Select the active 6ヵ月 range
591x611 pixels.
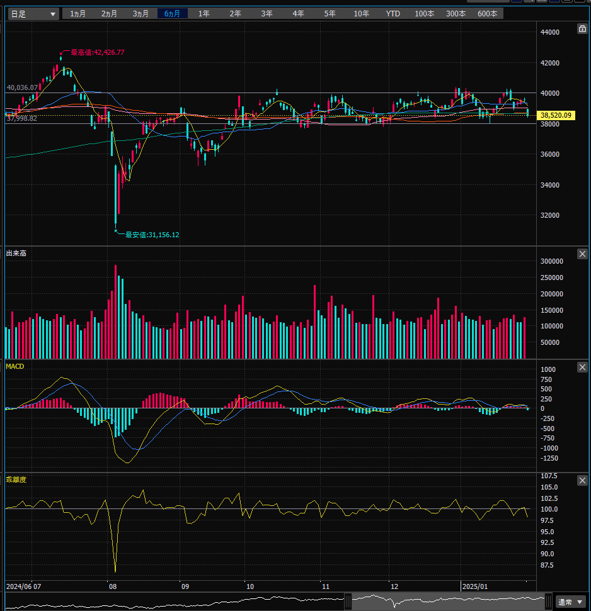pos(173,14)
